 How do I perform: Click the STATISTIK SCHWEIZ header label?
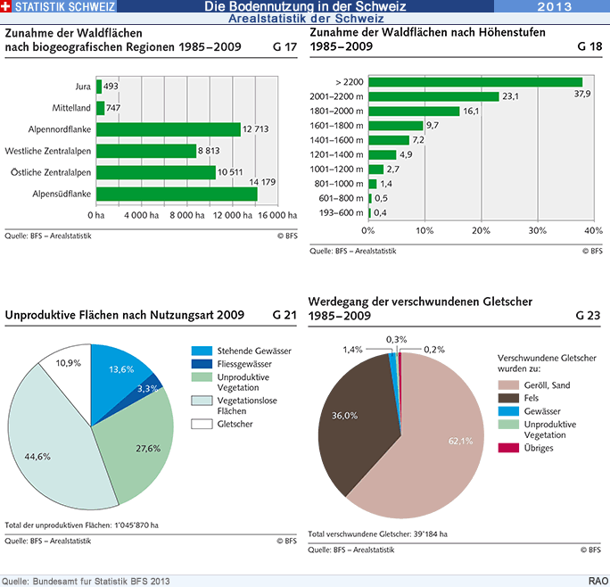click(x=65, y=6)
